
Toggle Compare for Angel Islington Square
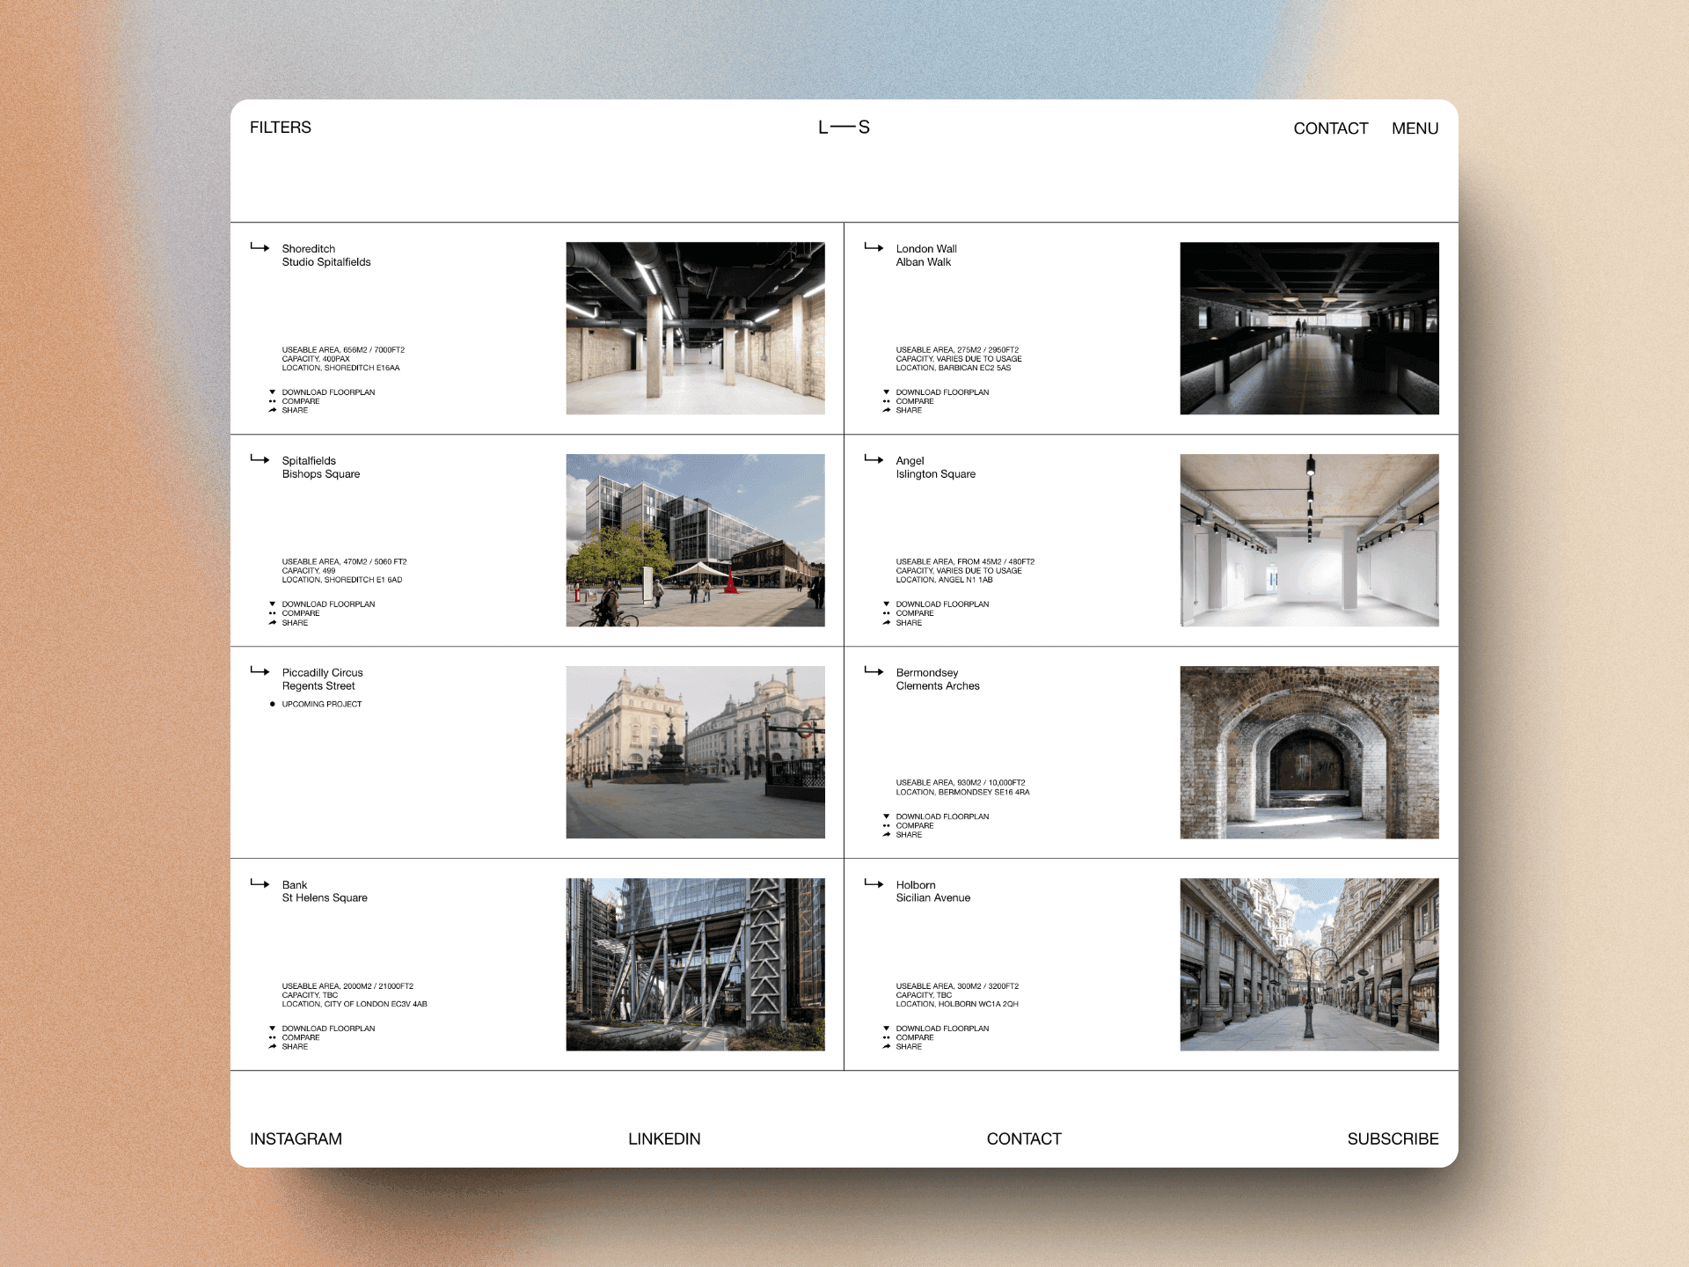click(x=888, y=613)
